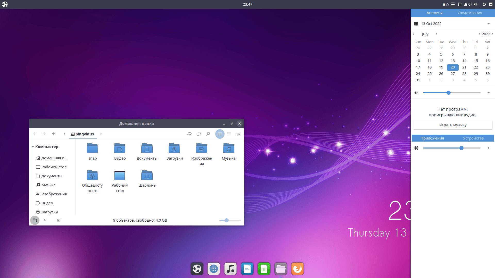Expand the date dropdown arrow
The height and width of the screenshot is (278, 495).
(488, 24)
